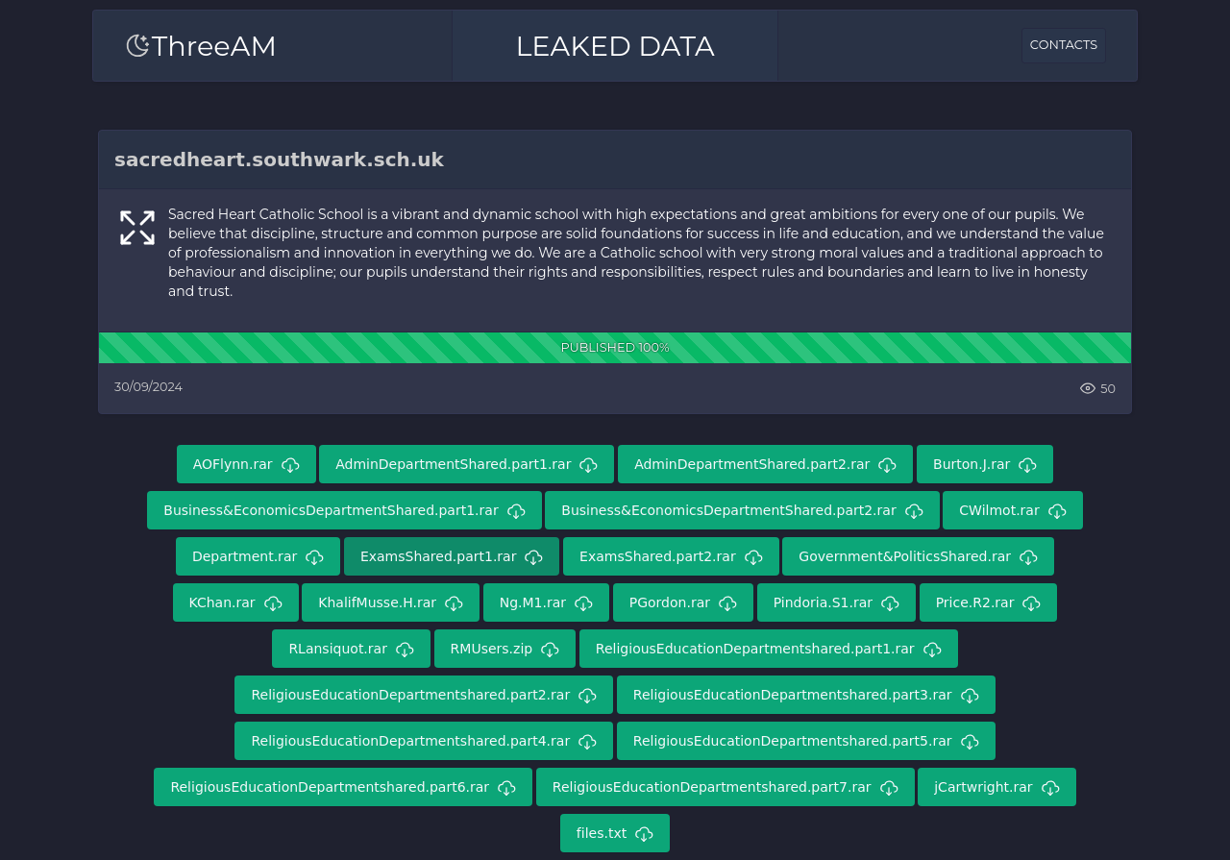Open the sacredheart.southwark.sch.uk heading link
Viewport: 1230px width, 860px height.
(x=279, y=160)
